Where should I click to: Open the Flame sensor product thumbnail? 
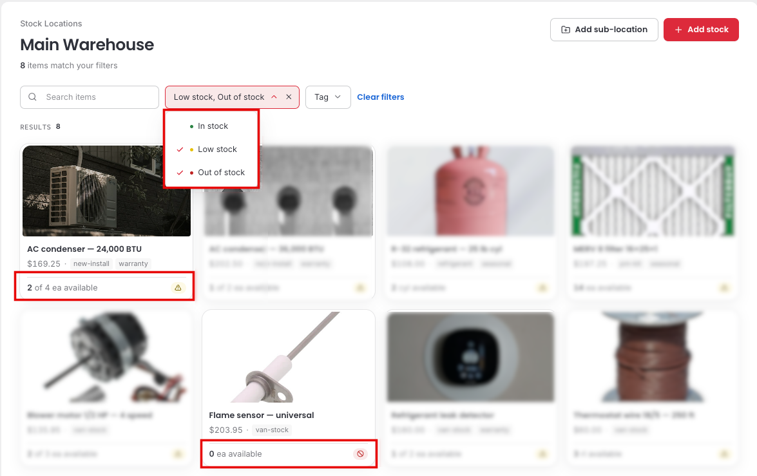click(289, 357)
